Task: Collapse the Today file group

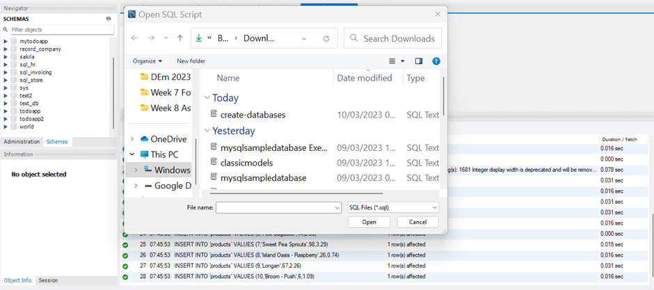Action: (x=207, y=98)
